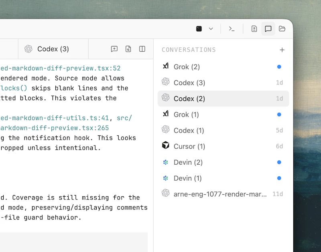Click the 11d timestamp on arne-eng-1077 item
This screenshot has height=252, width=321.
[x=278, y=194]
